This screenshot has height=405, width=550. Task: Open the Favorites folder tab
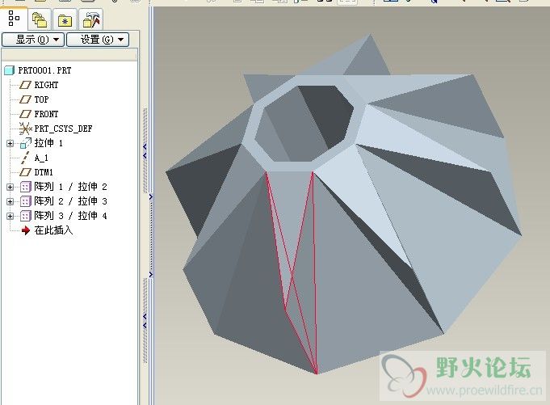coord(65,19)
